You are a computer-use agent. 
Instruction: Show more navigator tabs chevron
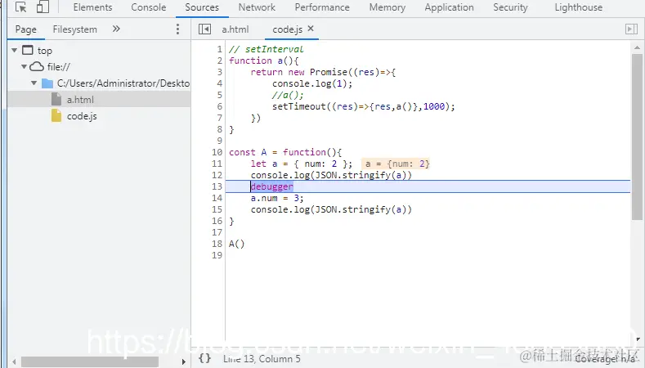coord(116,29)
